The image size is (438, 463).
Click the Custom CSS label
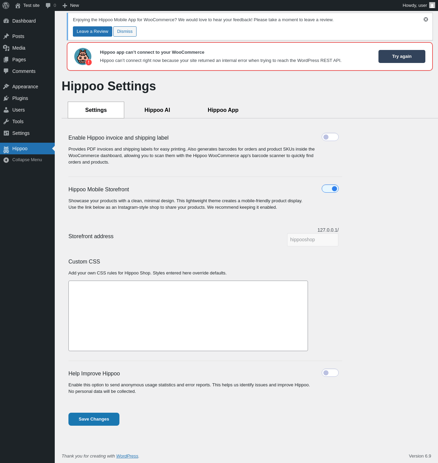click(x=84, y=262)
